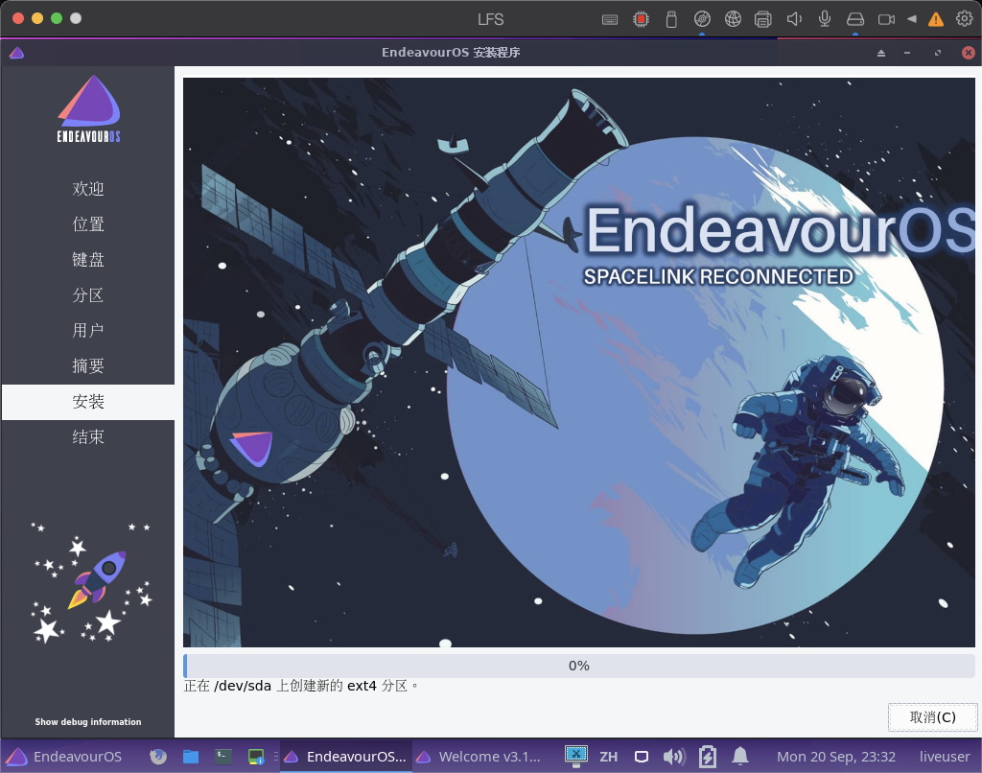Click the network display tray icon
Screen dimensions: 982x773
tap(576, 756)
